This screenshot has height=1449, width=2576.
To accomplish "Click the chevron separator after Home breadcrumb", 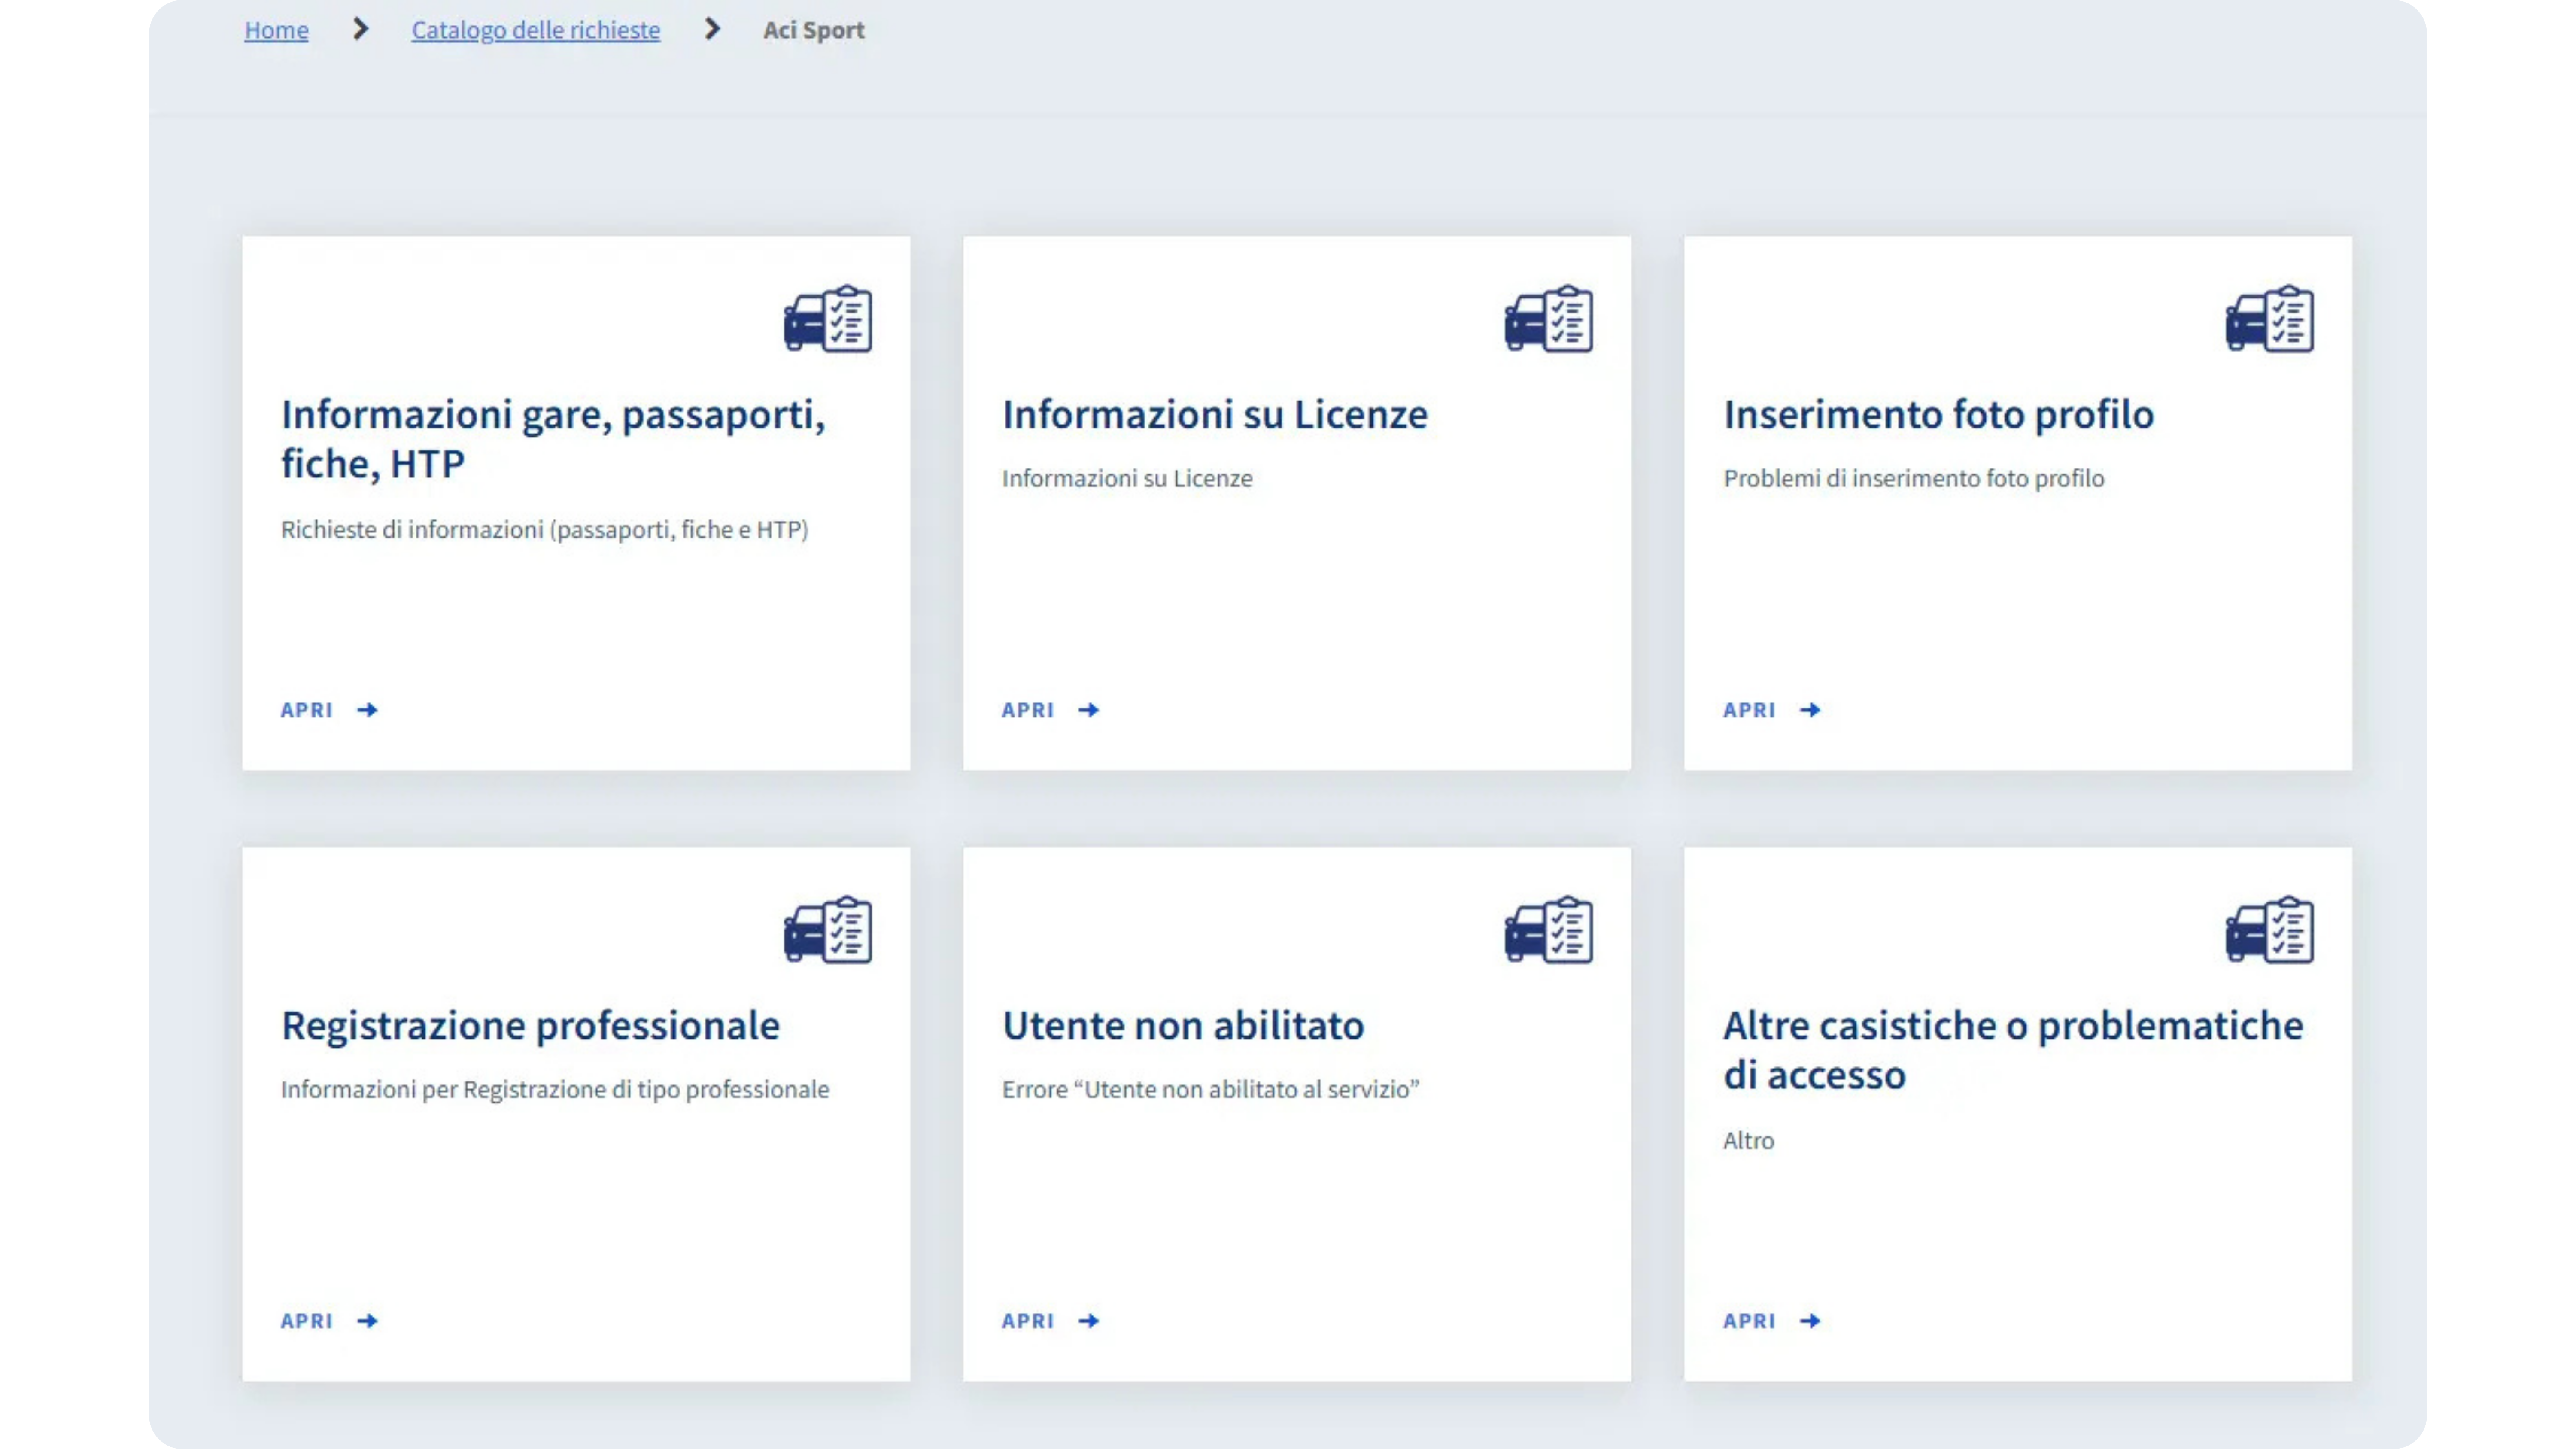I will pyautogui.click(x=361, y=29).
